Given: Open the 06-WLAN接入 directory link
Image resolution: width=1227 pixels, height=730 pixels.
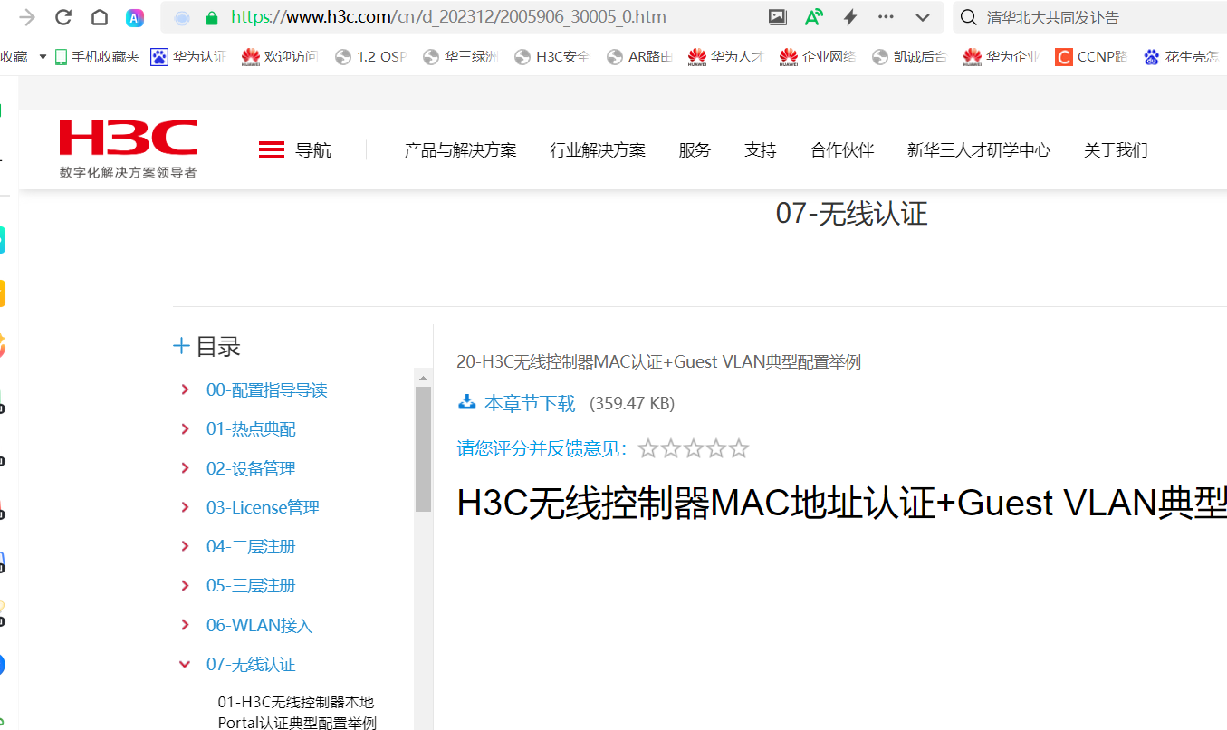Looking at the screenshot, I should tap(259, 626).
